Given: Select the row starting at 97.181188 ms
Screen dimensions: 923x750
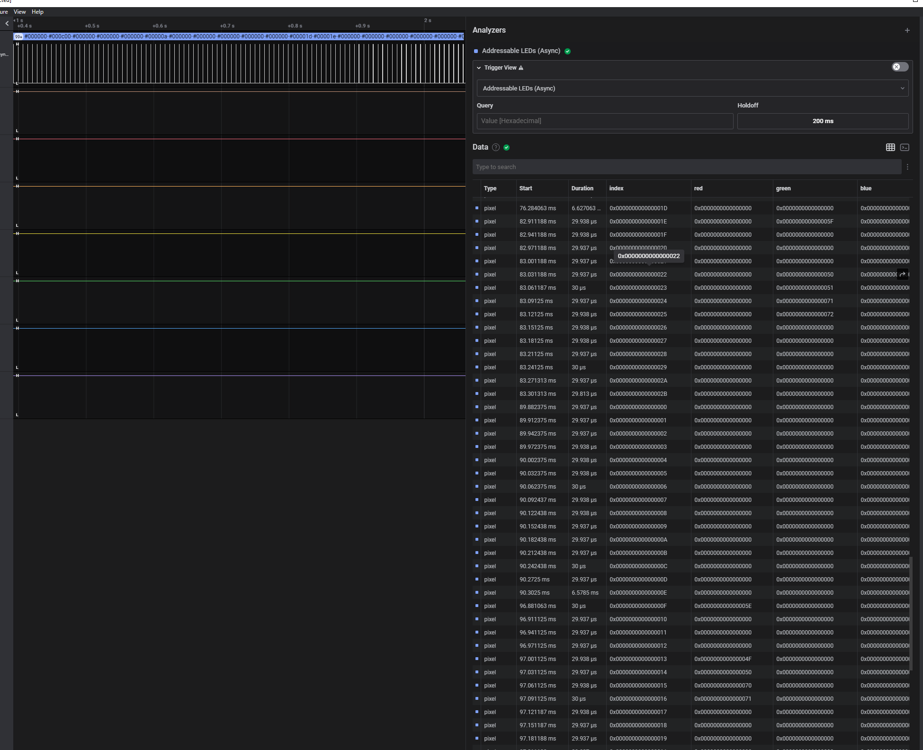Looking at the screenshot, I should point(691,739).
